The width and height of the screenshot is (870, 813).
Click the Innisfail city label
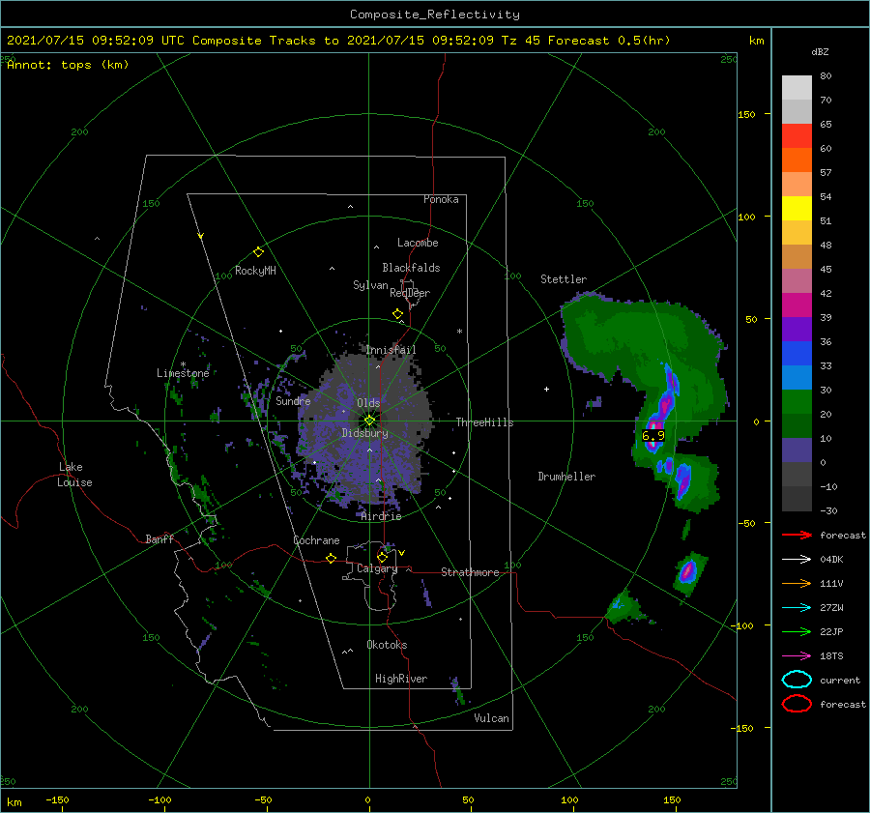pyautogui.click(x=391, y=350)
